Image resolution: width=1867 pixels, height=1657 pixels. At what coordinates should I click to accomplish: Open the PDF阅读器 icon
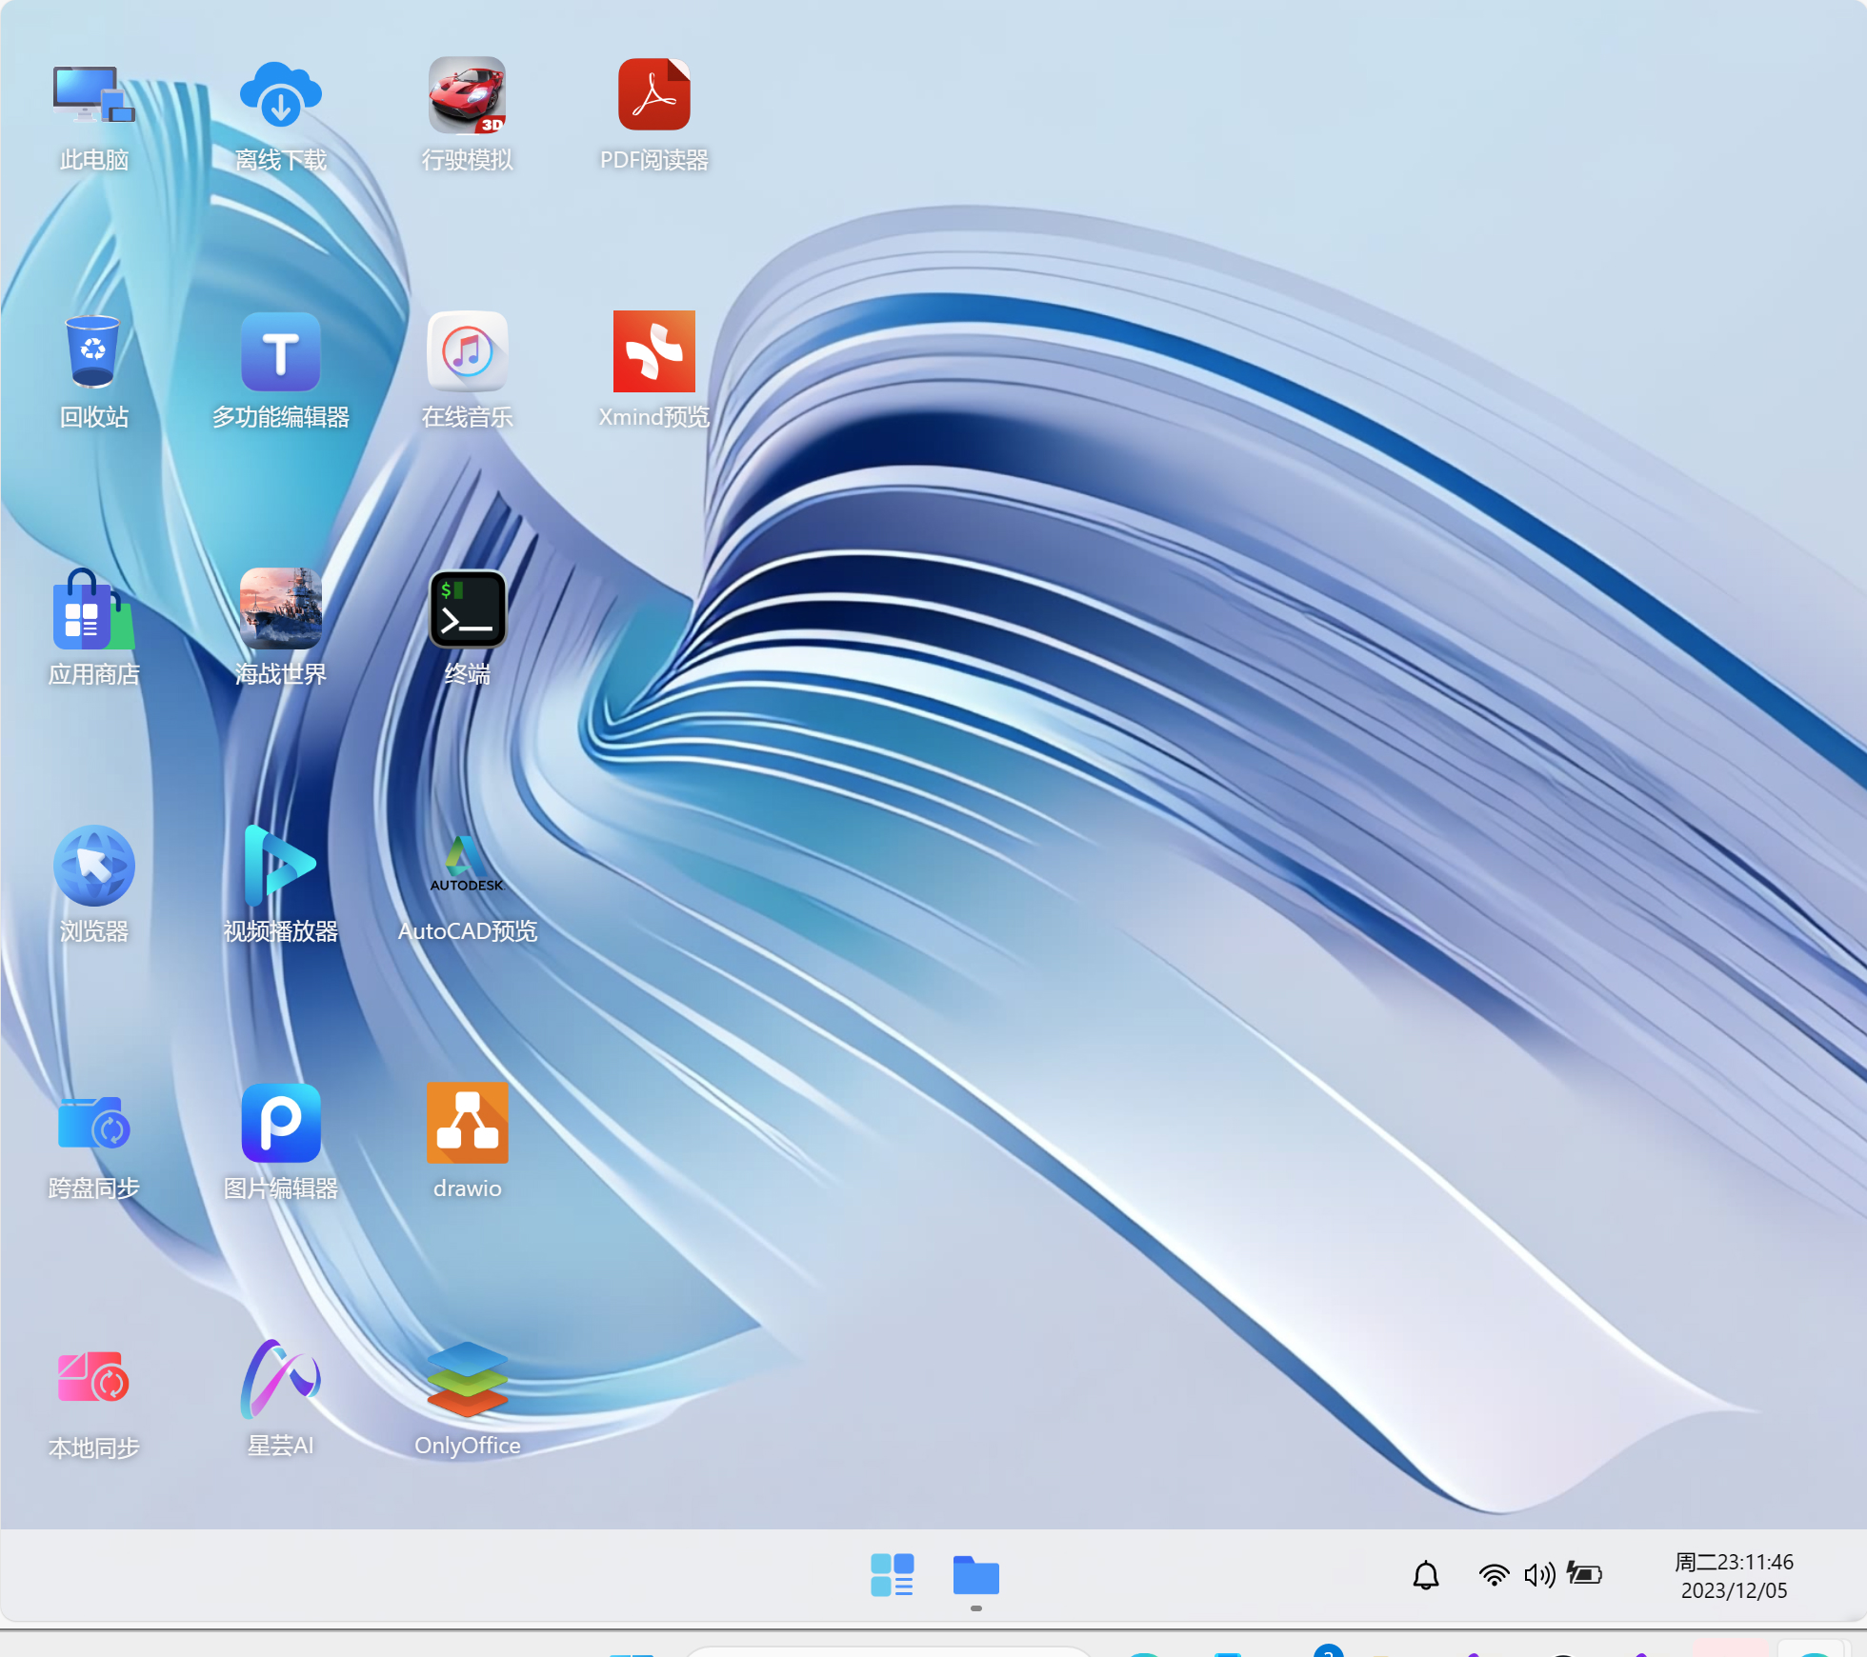(653, 95)
